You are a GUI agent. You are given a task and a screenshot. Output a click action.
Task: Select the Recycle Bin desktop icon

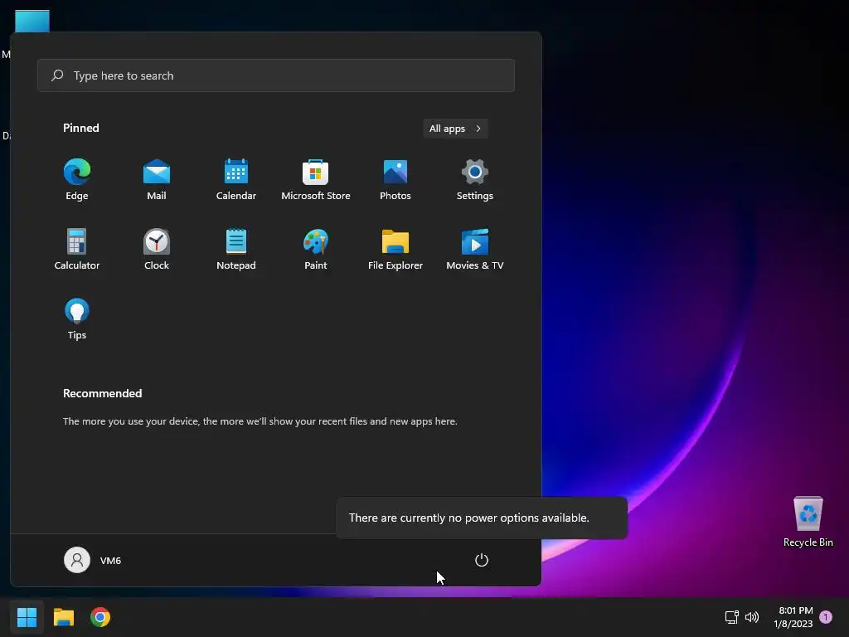point(808,523)
